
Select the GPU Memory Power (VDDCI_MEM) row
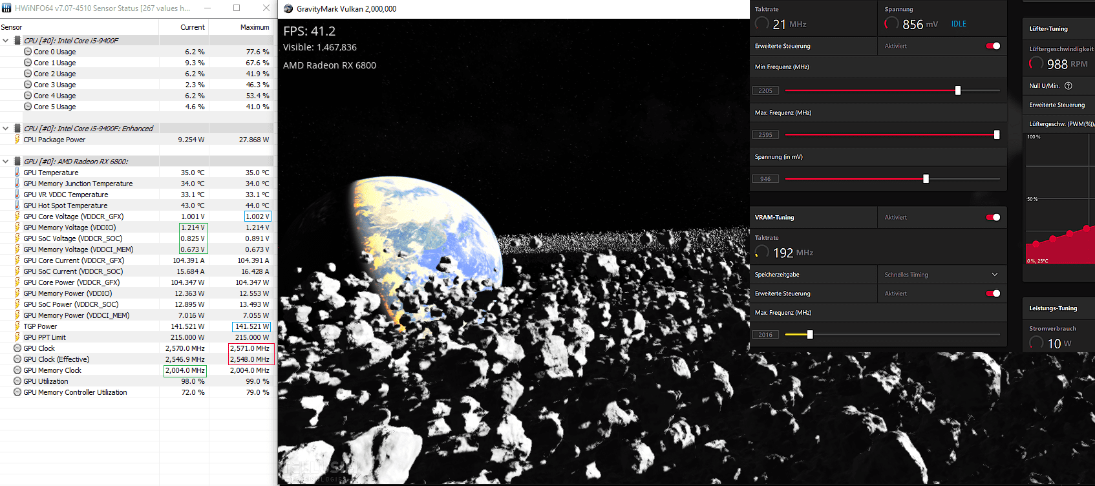click(x=137, y=315)
